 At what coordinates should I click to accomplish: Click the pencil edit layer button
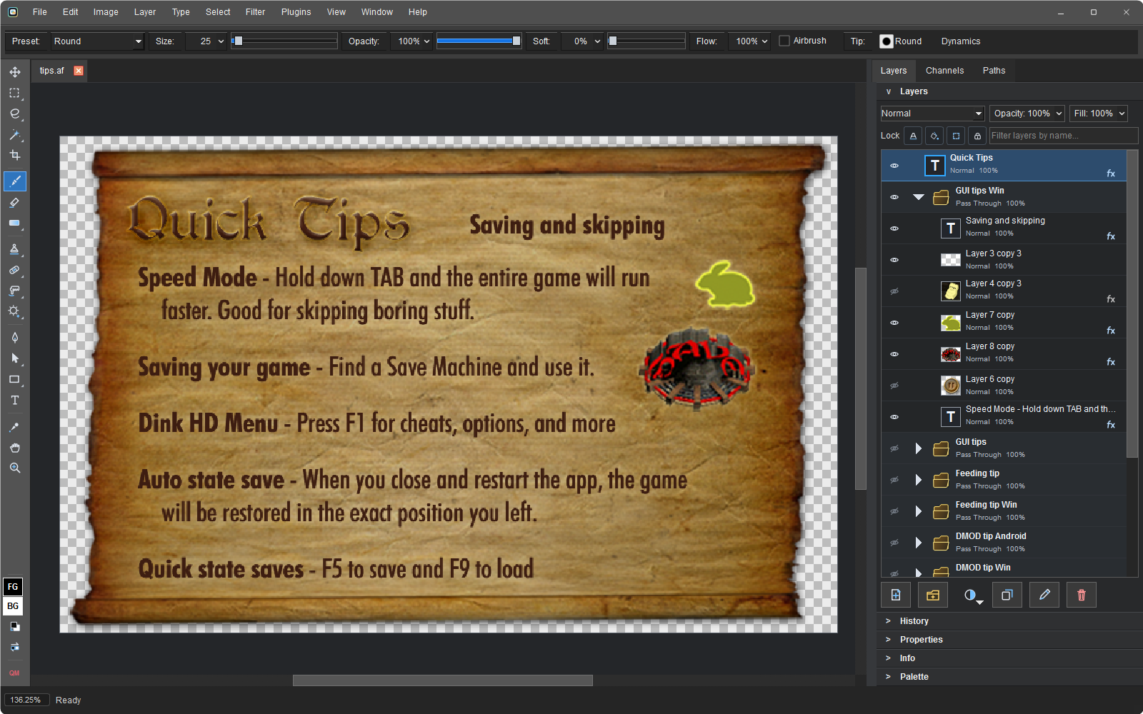pos(1044,595)
